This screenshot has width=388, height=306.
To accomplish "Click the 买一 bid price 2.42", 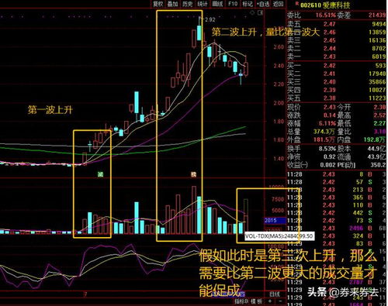I will (x=329, y=66).
